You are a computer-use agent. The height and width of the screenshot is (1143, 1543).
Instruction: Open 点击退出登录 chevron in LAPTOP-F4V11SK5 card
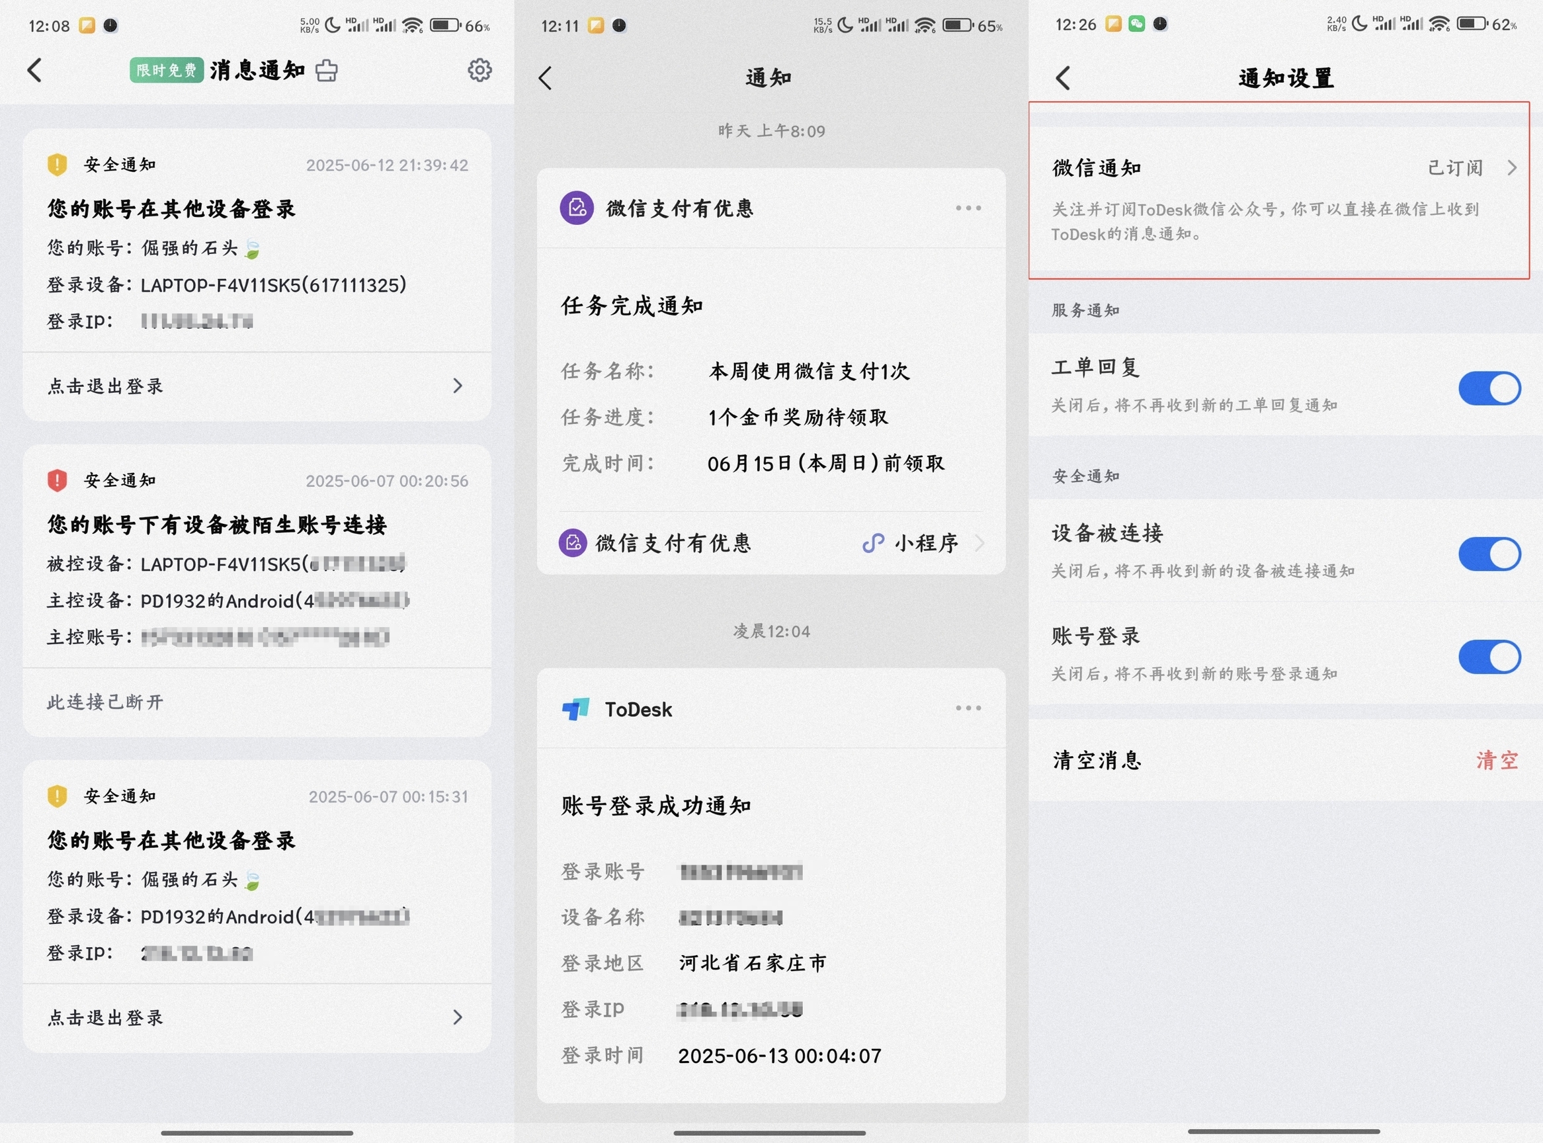pyautogui.click(x=457, y=386)
